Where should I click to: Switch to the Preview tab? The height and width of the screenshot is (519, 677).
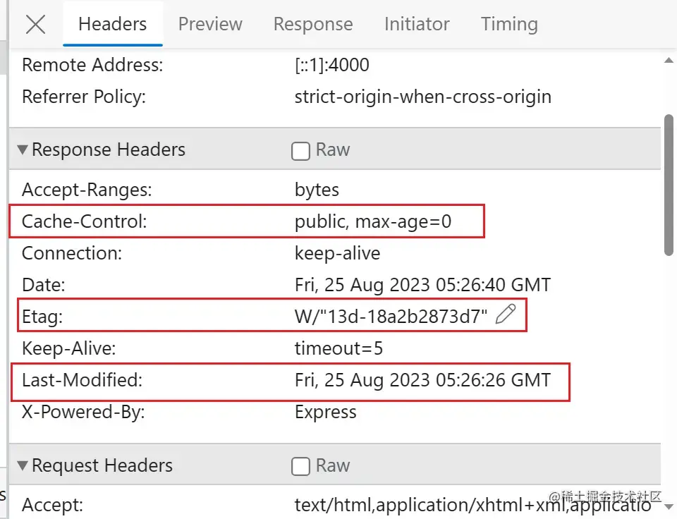[x=210, y=24]
